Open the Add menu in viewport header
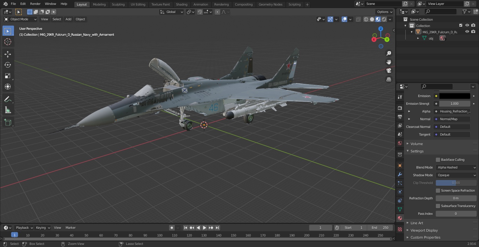The image size is (479, 247). click(x=68, y=19)
